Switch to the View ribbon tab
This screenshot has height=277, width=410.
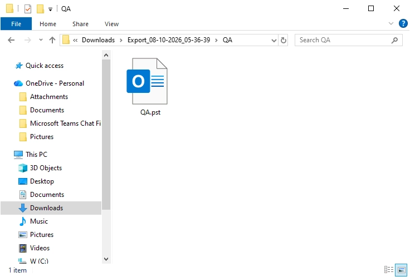tap(111, 24)
